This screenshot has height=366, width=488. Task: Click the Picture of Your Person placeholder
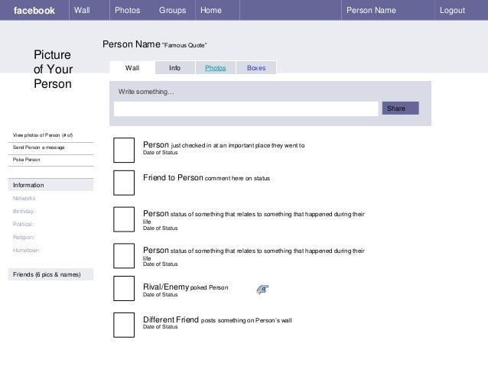click(53, 70)
